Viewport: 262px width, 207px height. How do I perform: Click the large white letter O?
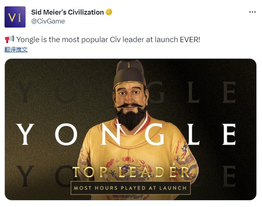[66, 134]
